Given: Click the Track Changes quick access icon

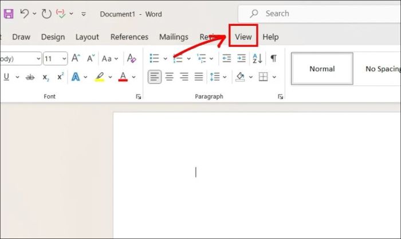Looking at the screenshot, I should tap(61, 14).
